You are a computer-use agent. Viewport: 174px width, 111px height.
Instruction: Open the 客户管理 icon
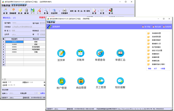click(61, 81)
